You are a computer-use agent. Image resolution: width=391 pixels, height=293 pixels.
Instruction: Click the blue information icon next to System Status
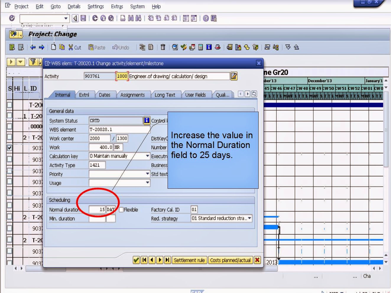pos(147,121)
